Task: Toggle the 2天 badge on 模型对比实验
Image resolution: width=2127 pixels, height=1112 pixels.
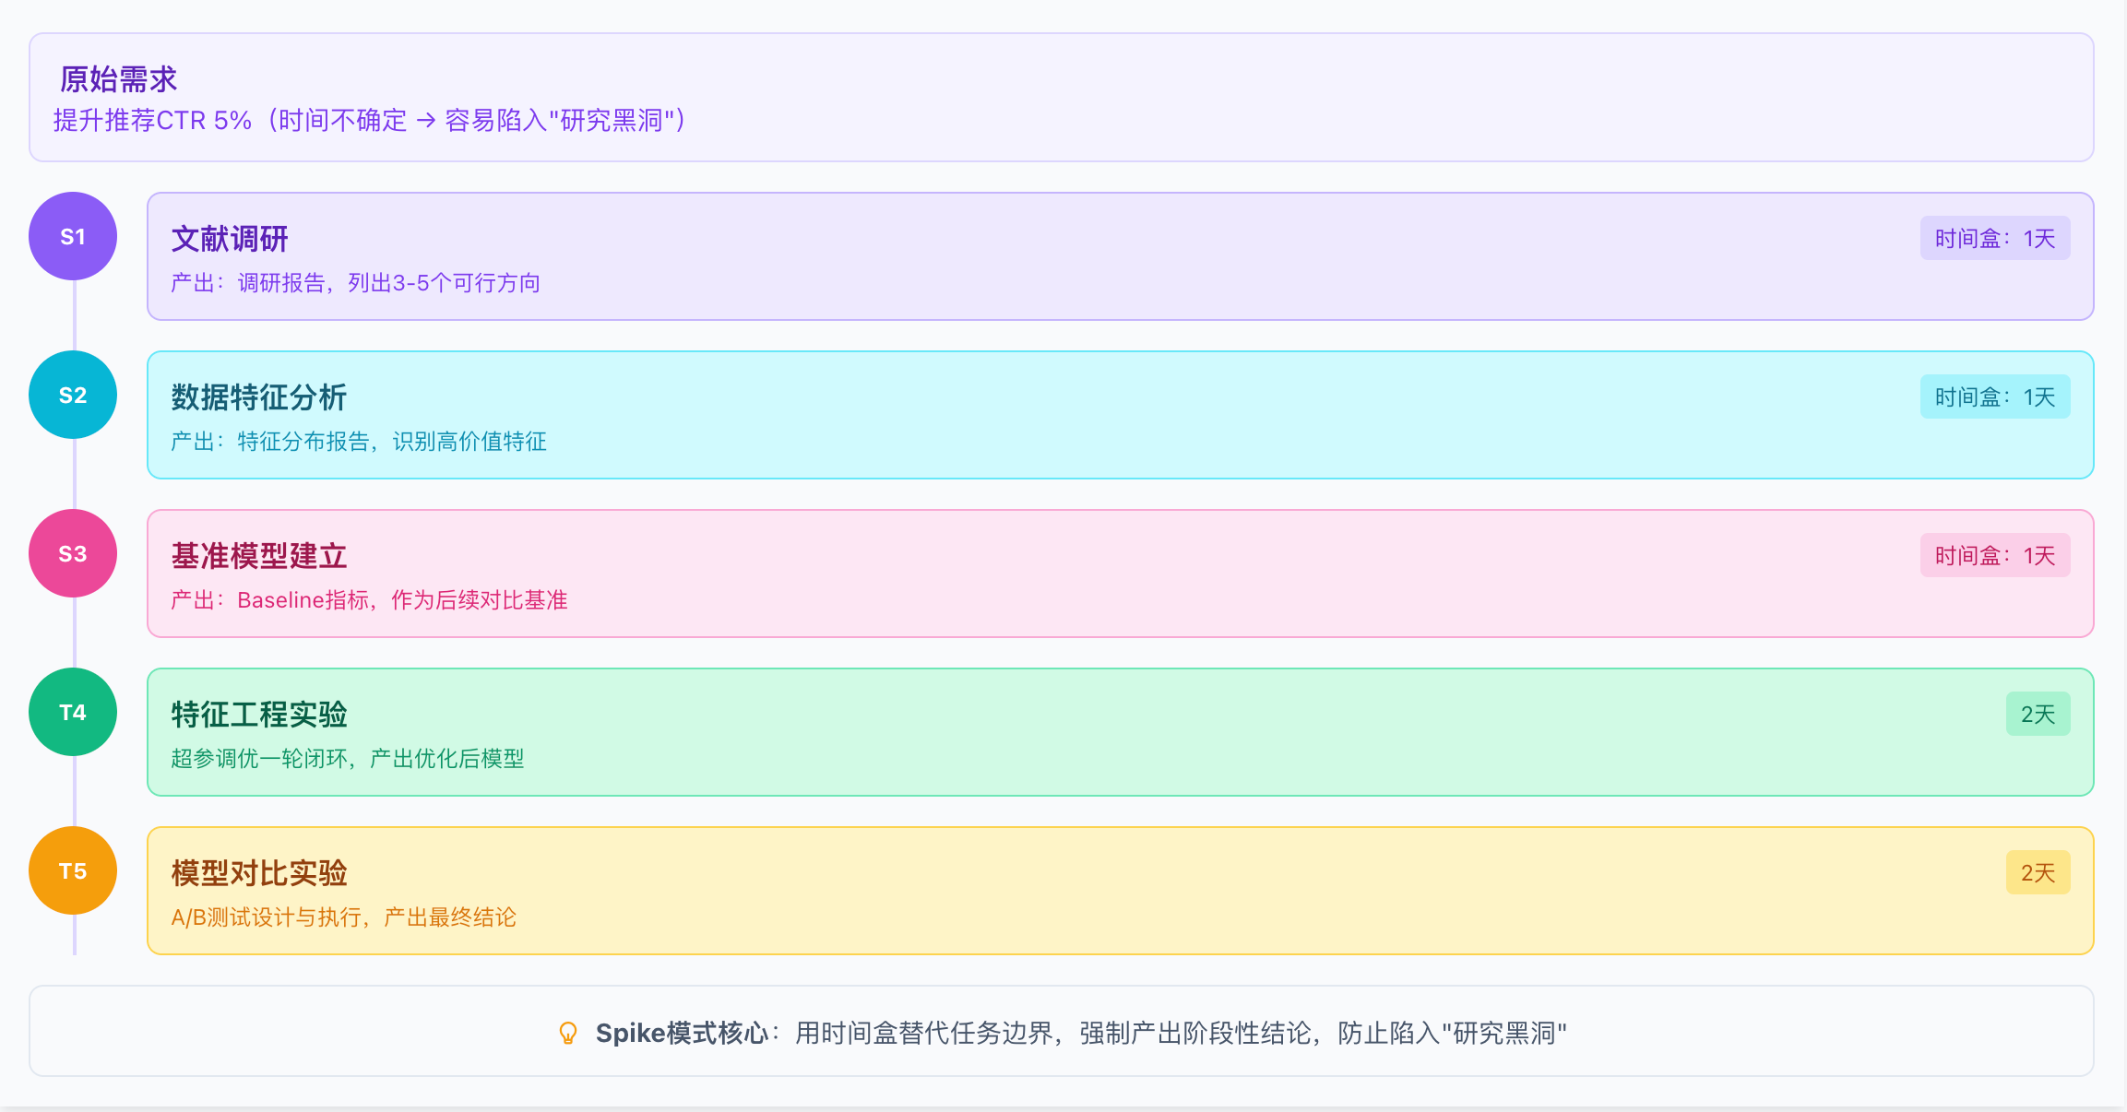Action: [x=2038, y=871]
